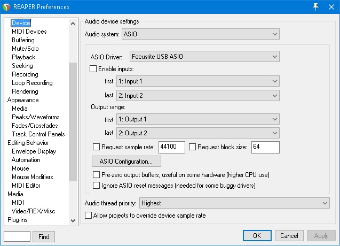Click the REAPER logo icon in title bar

pyautogui.click(x=6, y=7)
